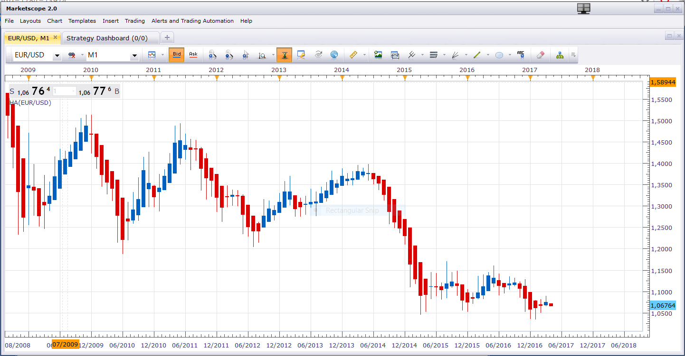Click the Sell price 1,06 76 button
Image resolution: width=685 pixels, height=356 pixels.
point(30,91)
